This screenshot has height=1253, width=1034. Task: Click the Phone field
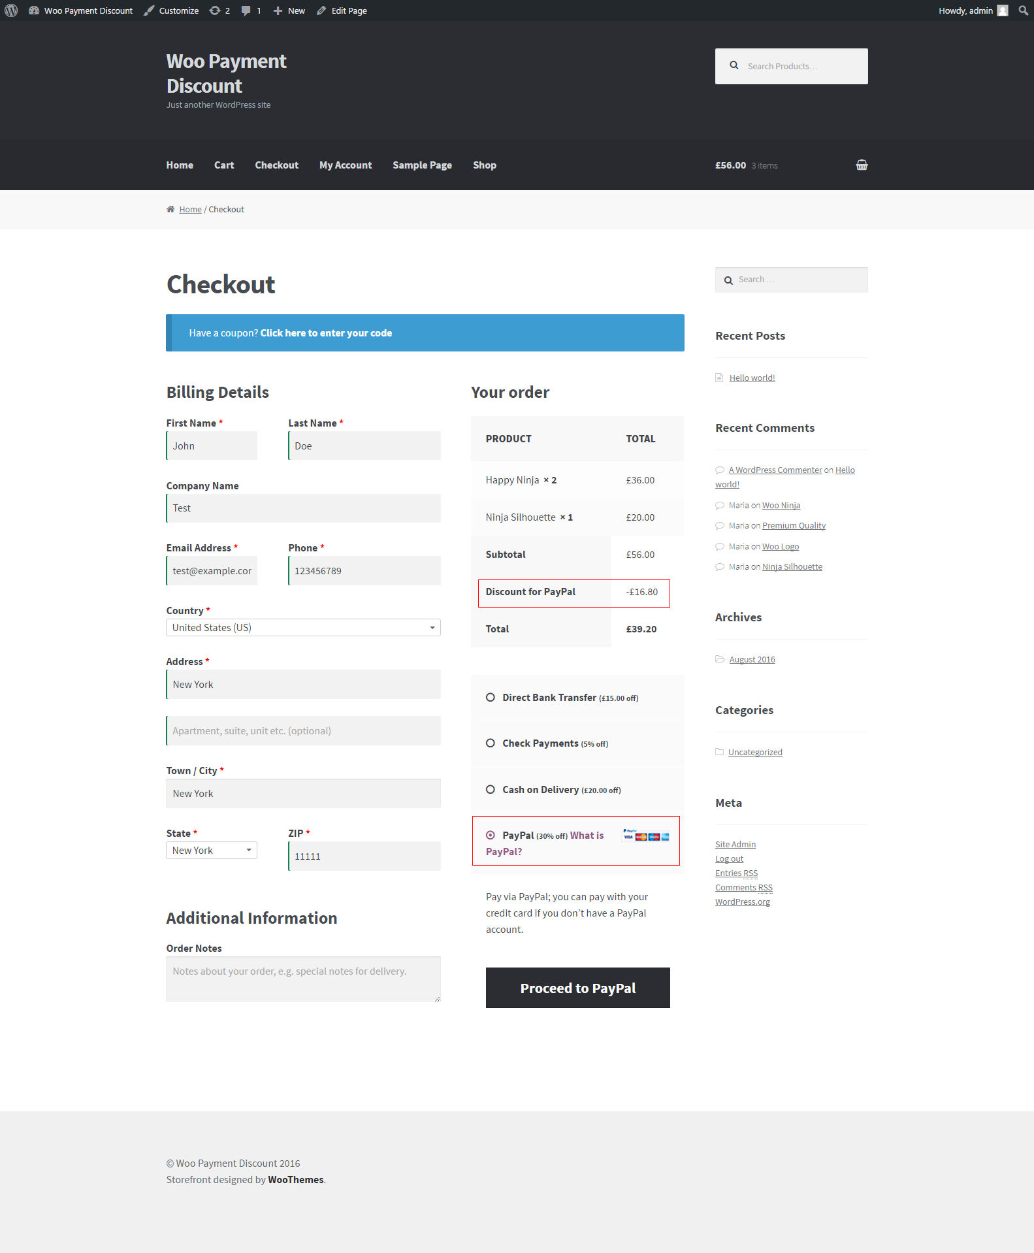[x=364, y=571]
